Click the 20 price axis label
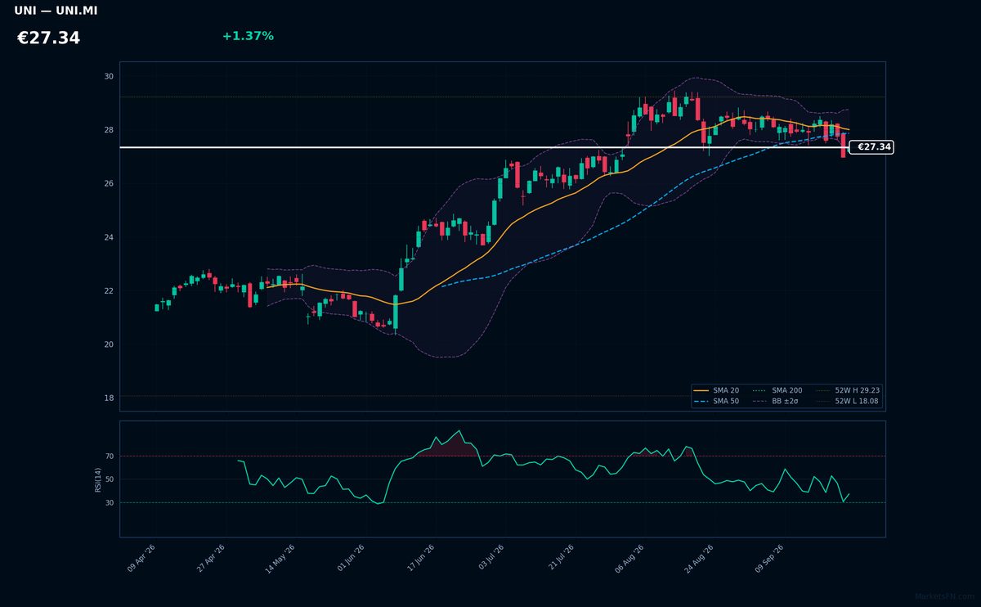This screenshot has height=607, width=981. point(109,344)
